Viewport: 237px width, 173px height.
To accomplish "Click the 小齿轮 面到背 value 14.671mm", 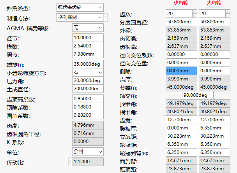I will click(x=181, y=161).
